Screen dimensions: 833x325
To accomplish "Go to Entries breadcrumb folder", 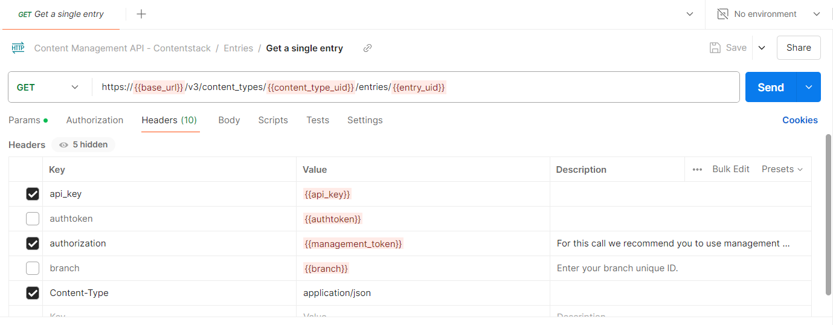I will [238, 48].
